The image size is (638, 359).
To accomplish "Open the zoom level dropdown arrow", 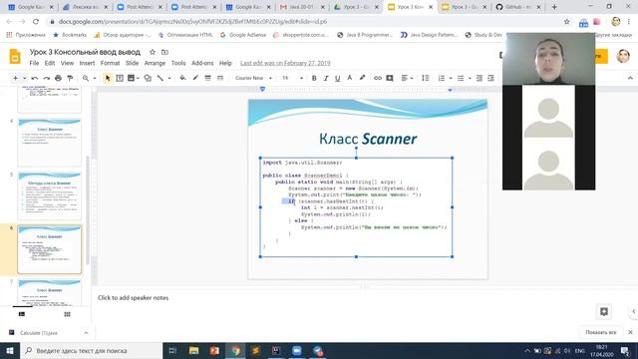I will tap(95, 78).
